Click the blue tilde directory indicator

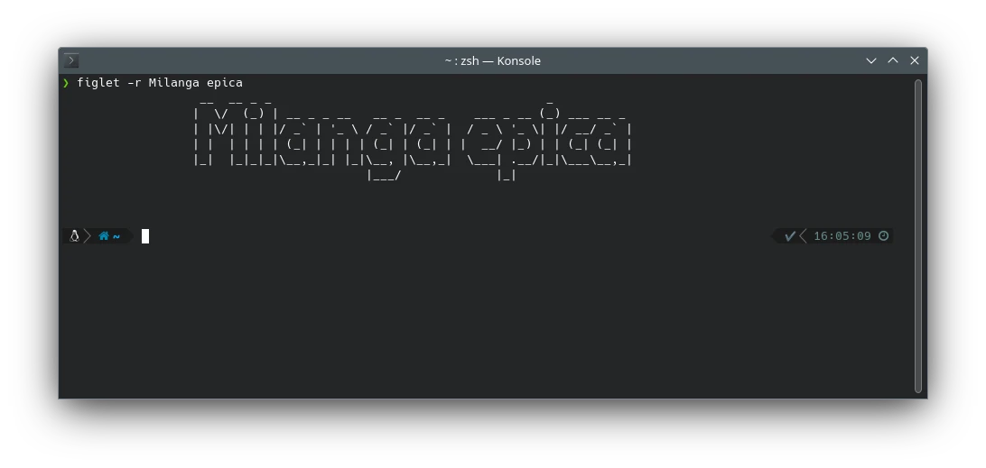point(116,236)
